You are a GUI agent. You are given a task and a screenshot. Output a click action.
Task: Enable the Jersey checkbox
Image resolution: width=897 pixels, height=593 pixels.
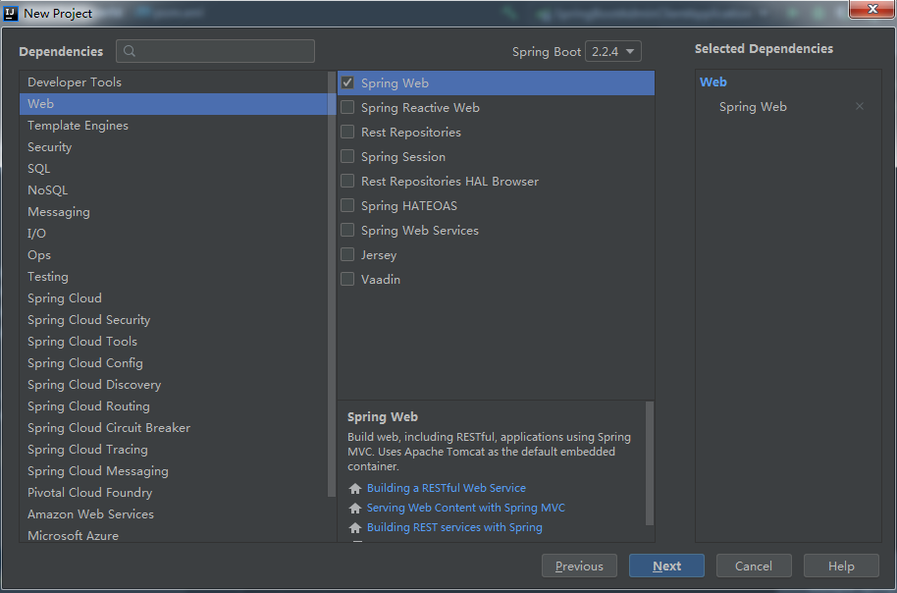pos(347,255)
